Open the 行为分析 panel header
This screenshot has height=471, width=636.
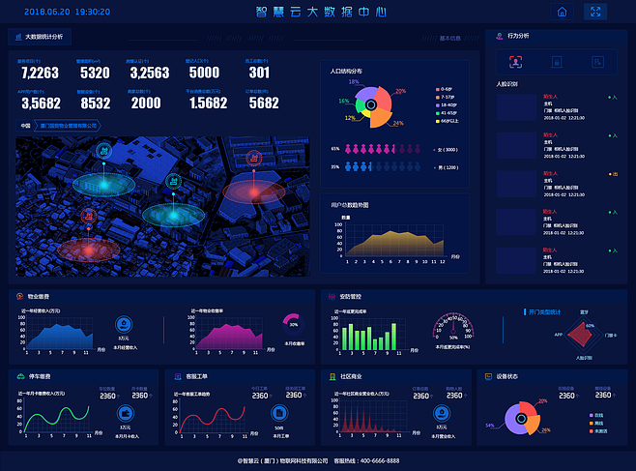(x=517, y=35)
